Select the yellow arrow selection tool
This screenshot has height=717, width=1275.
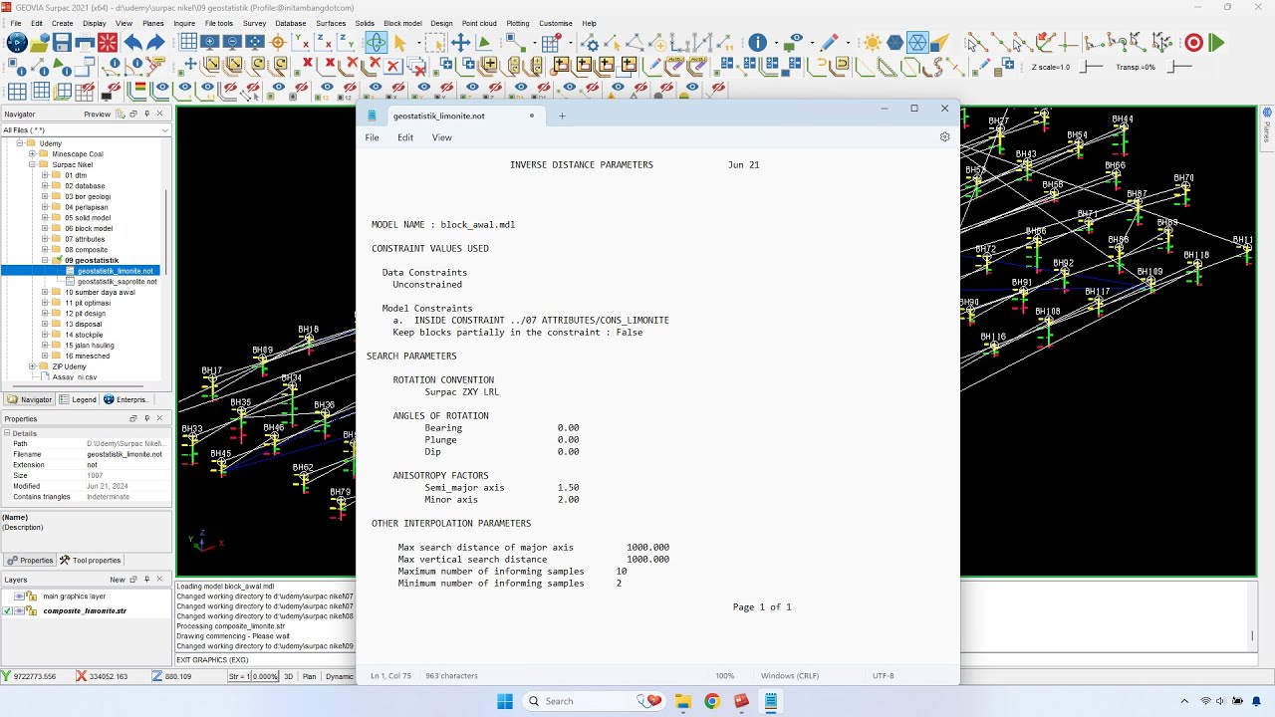[x=400, y=43]
